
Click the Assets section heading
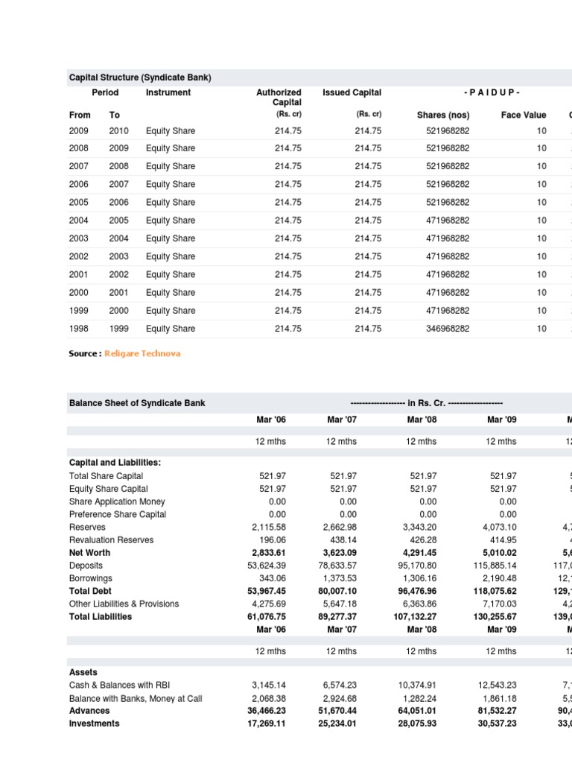coord(83,672)
